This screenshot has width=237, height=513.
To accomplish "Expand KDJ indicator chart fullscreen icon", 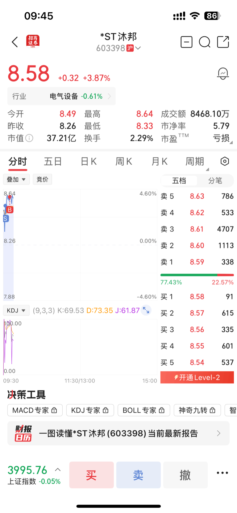I will click(x=146, y=310).
